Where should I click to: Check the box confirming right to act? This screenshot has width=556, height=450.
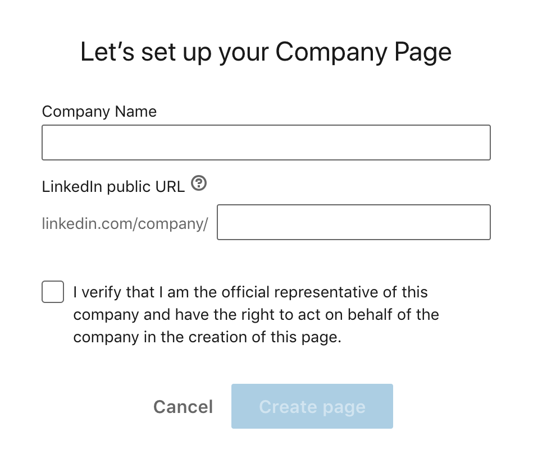click(53, 292)
